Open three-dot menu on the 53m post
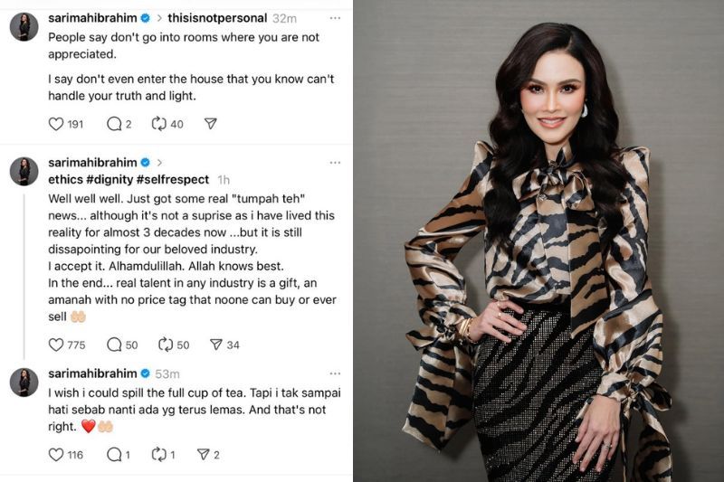The width and height of the screenshot is (724, 482). pyautogui.click(x=335, y=373)
